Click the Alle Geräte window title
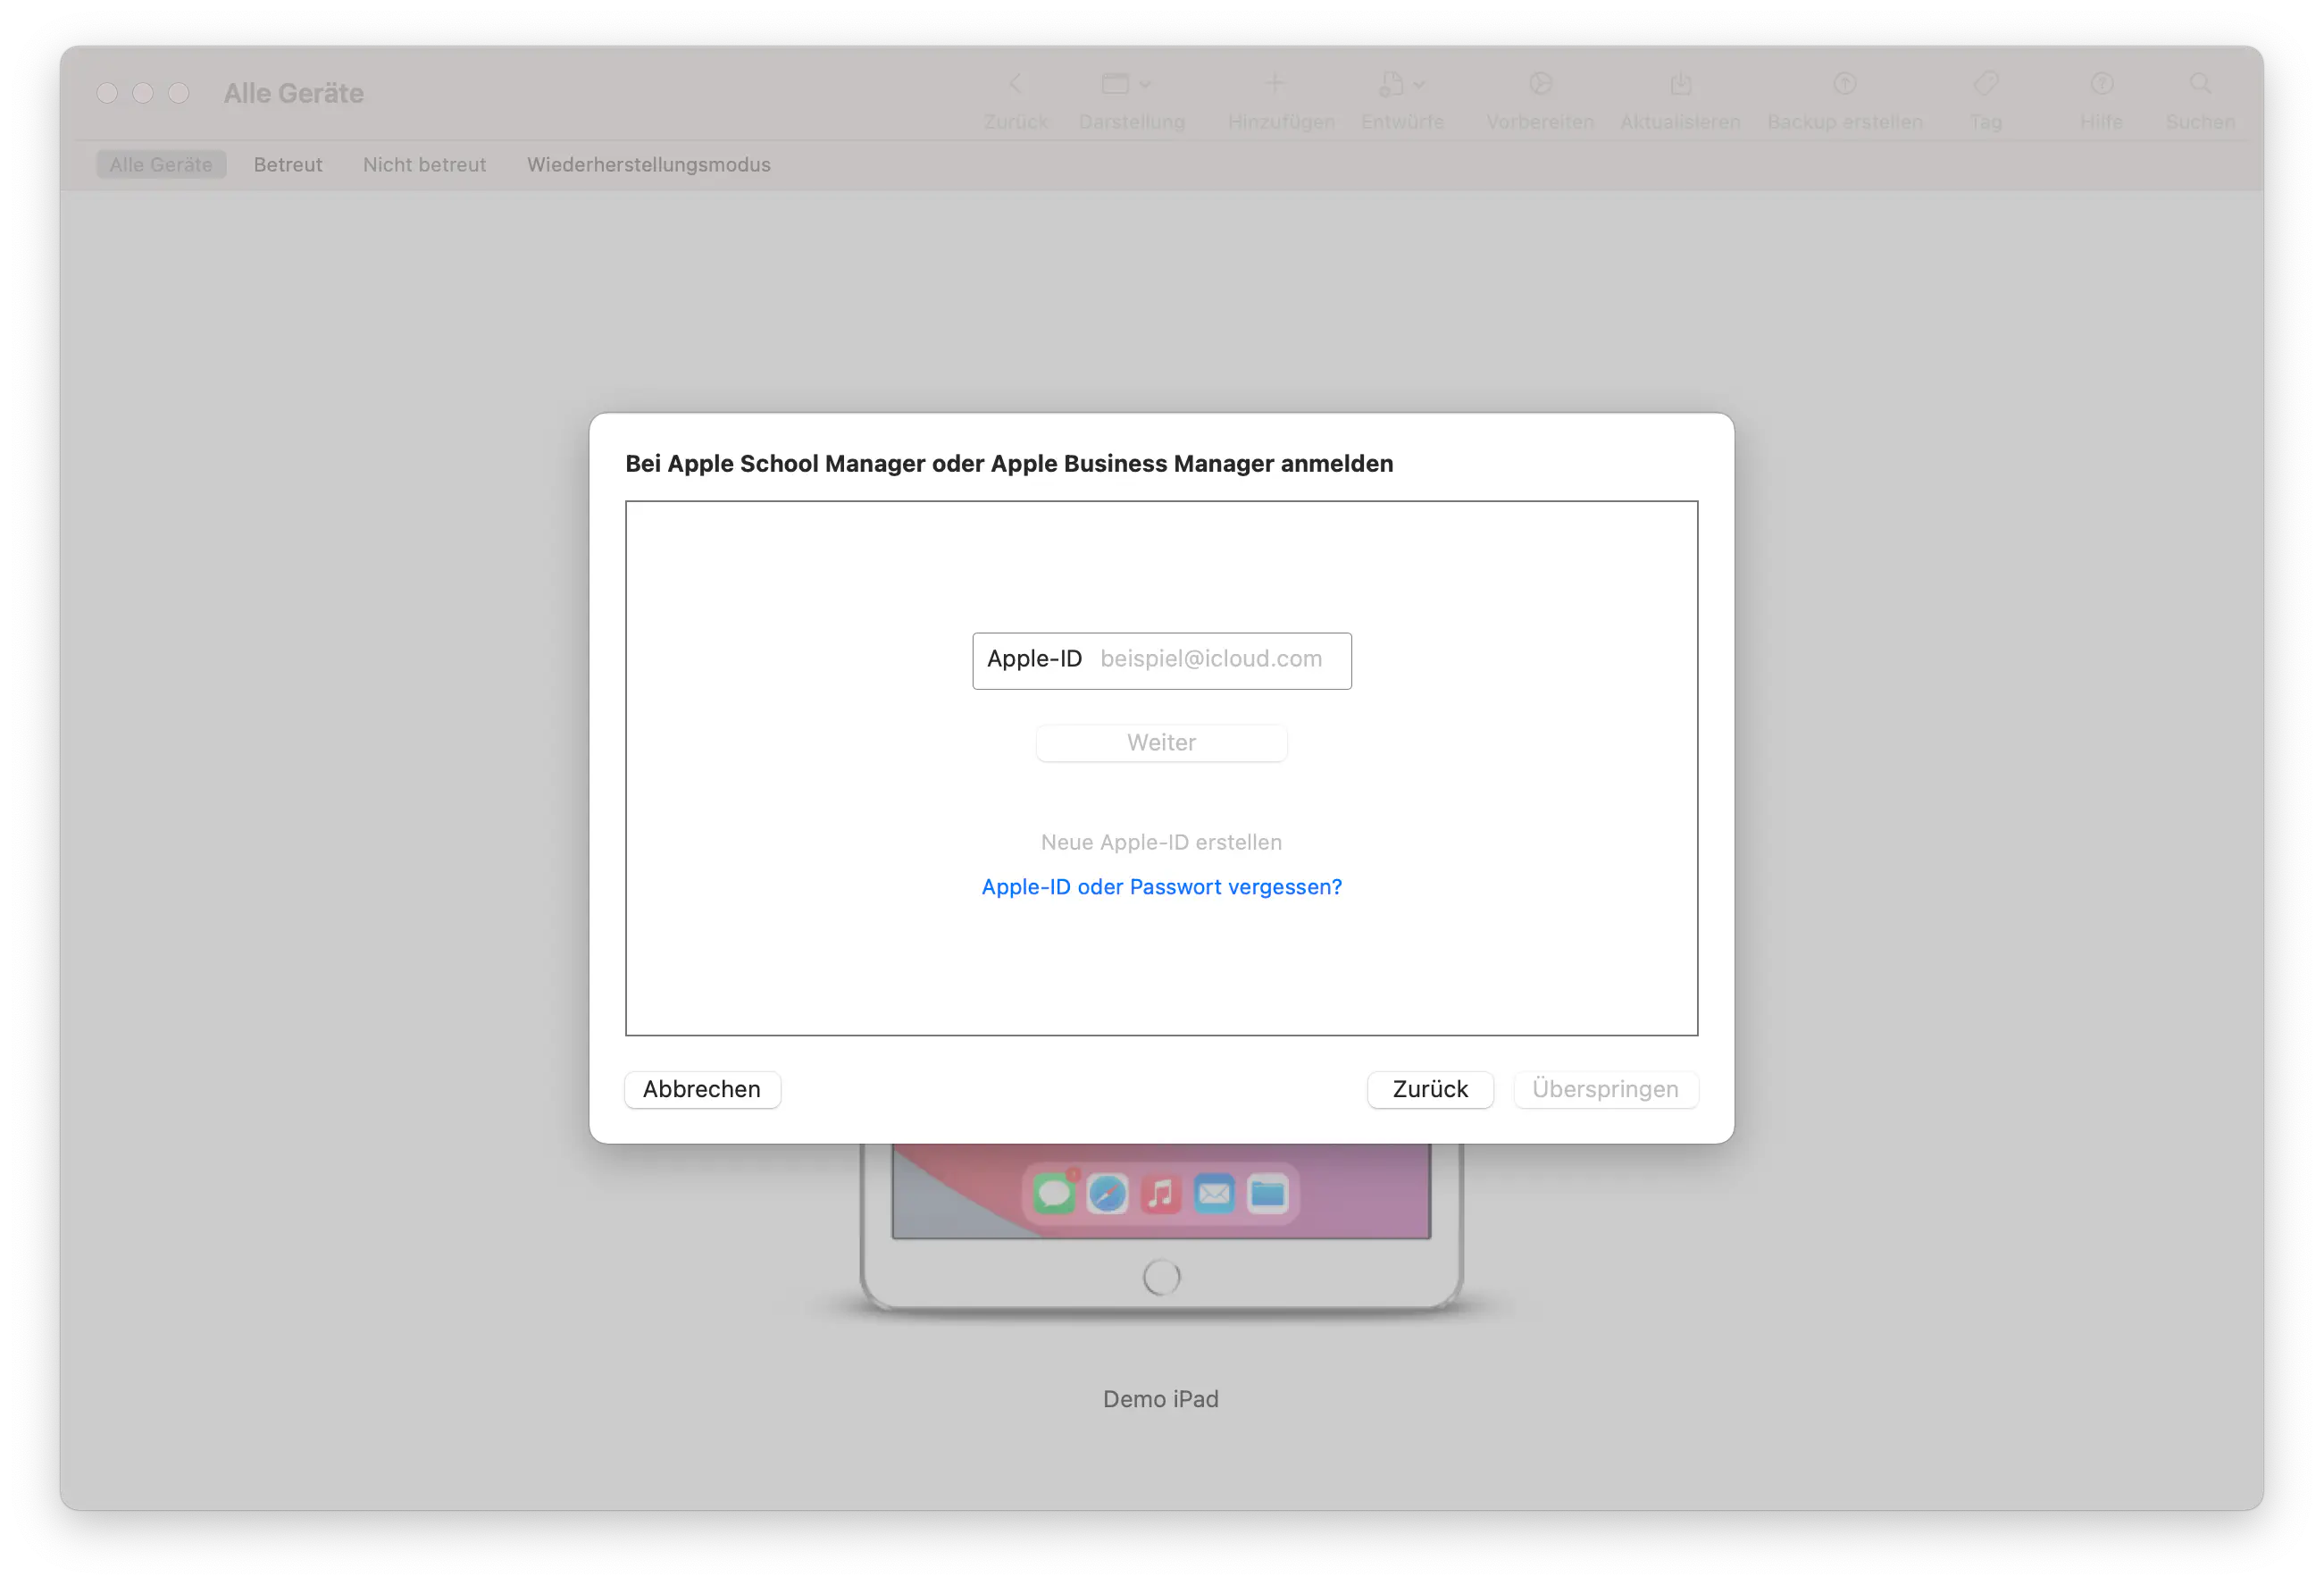This screenshot has width=2324, height=1585. pyautogui.click(x=293, y=92)
